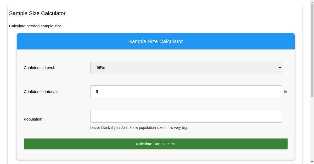Click inside the Confidence Interval field
Screen dimensions: 314x164
(186, 92)
